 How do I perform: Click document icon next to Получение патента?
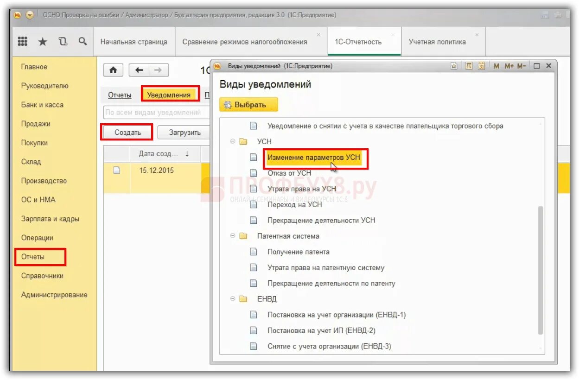tap(254, 252)
